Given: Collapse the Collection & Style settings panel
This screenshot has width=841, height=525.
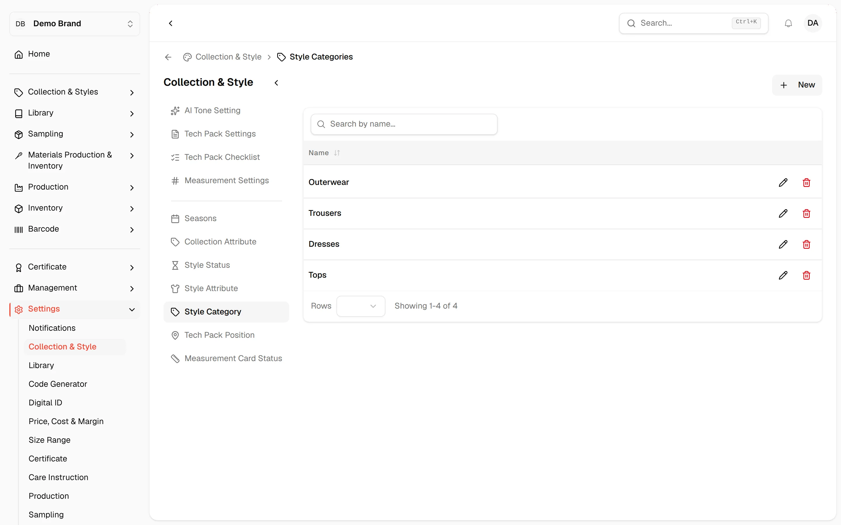Looking at the screenshot, I should tap(276, 83).
